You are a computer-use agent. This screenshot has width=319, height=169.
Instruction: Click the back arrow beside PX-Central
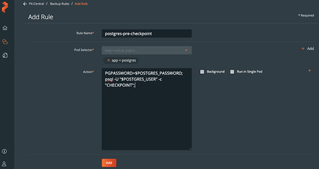click(25, 4)
